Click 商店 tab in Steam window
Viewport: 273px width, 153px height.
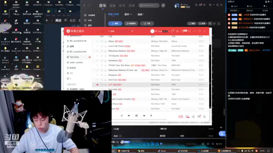[58, 20]
